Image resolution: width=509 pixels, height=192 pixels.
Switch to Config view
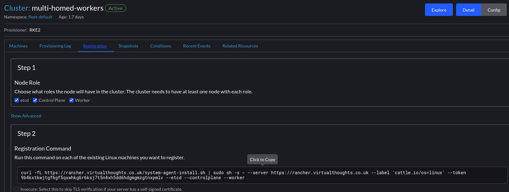tap(494, 10)
